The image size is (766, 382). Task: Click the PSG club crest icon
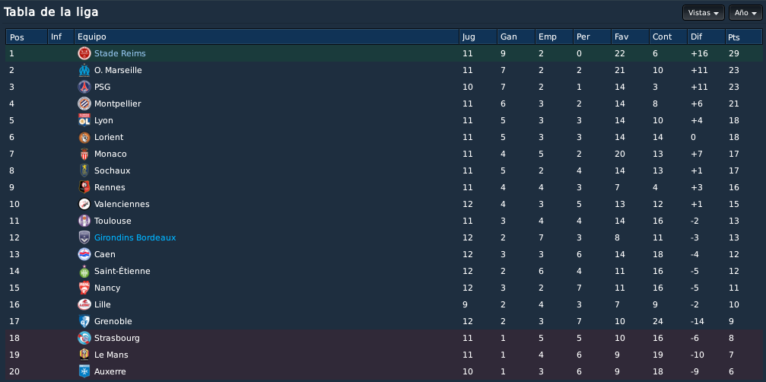pos(84,87)
